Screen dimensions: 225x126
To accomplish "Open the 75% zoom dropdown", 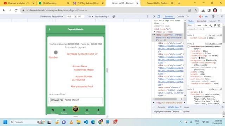I will (x=90, y=16).
